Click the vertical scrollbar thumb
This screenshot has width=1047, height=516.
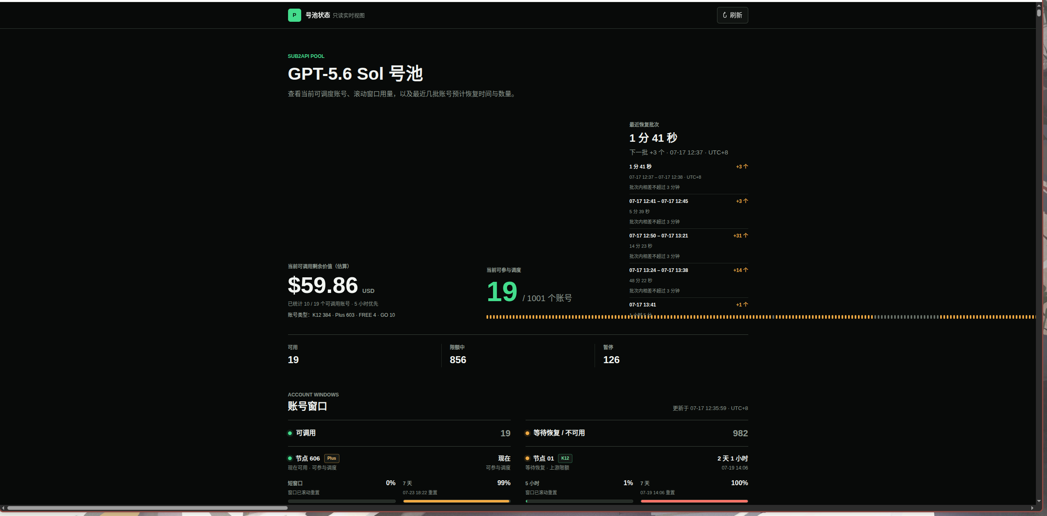point(1039,12)
